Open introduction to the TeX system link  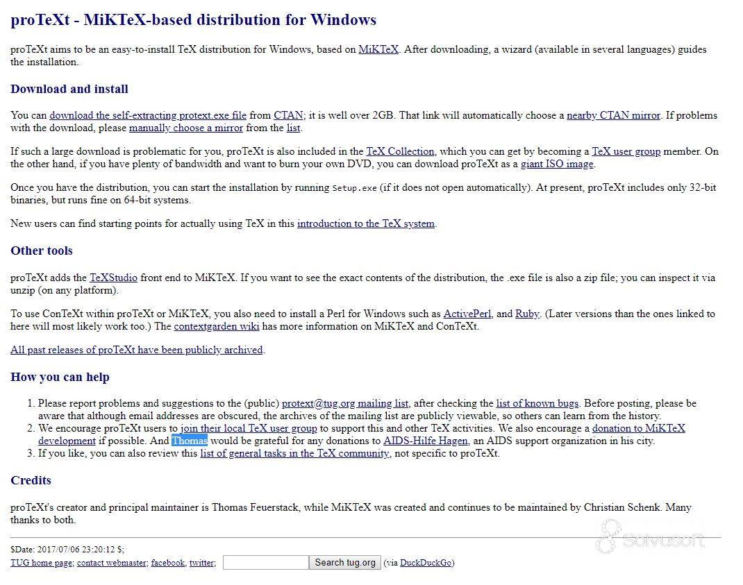click(x=365, y=223)
